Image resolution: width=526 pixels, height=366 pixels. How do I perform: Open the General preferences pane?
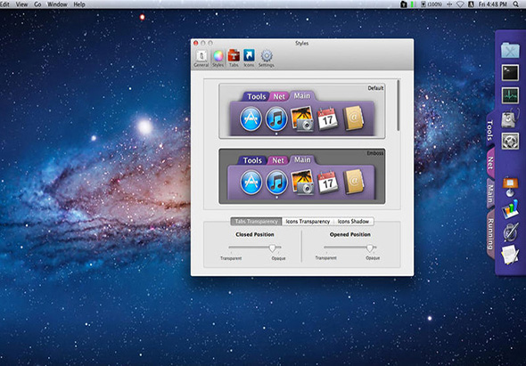pos(201,58)
